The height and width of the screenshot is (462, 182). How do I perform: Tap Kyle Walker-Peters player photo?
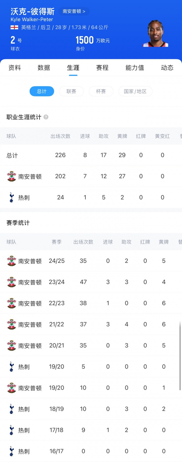pos(155,33)
